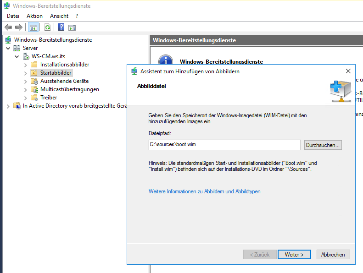Select WS-CM.ws.its in the tree
This screenshot has height=273, width=363.
[48, 56]
